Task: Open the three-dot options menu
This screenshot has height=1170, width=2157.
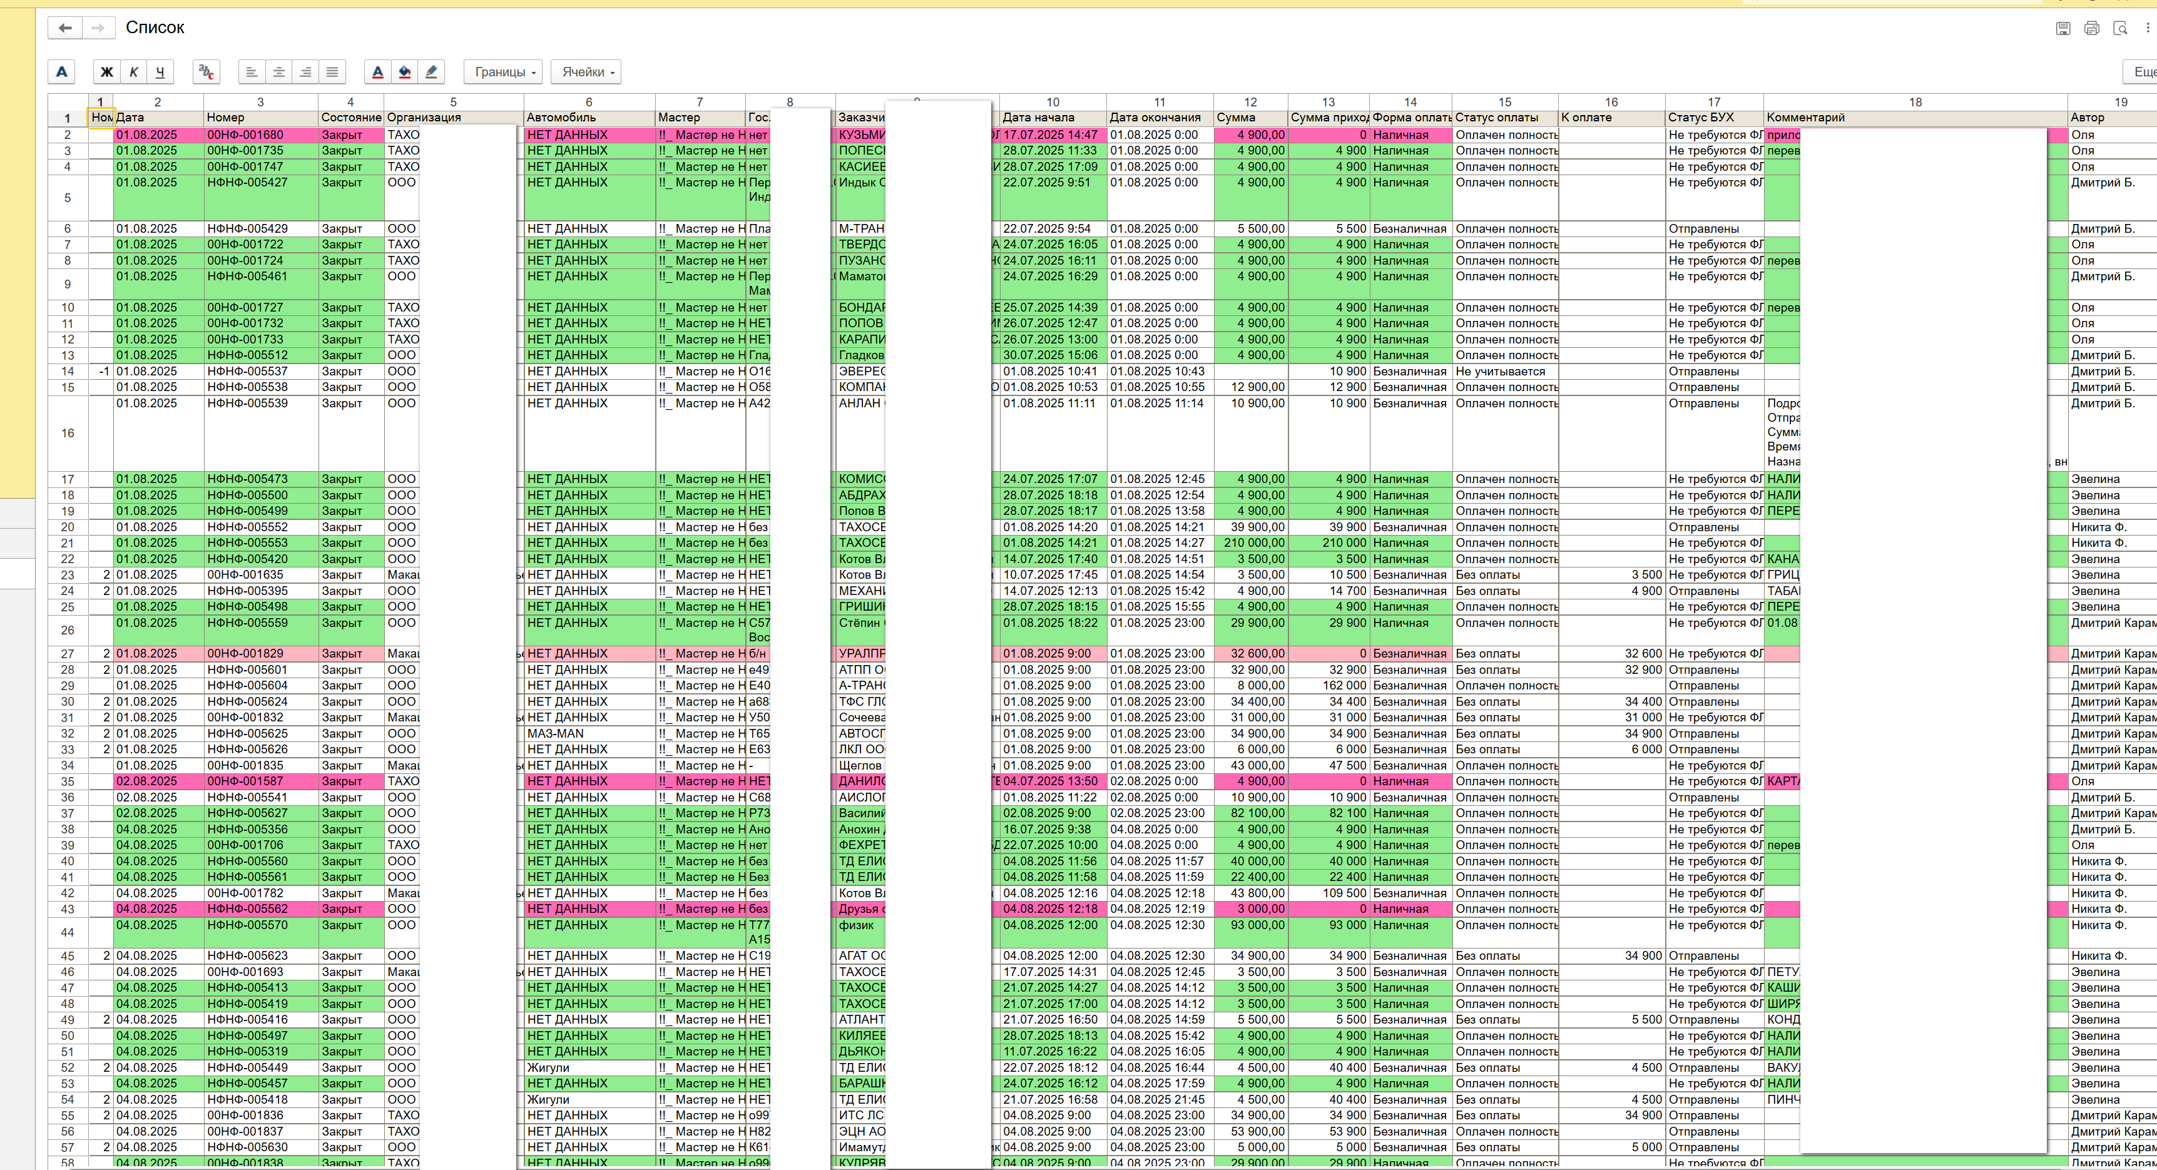Action: (2147, 28)
